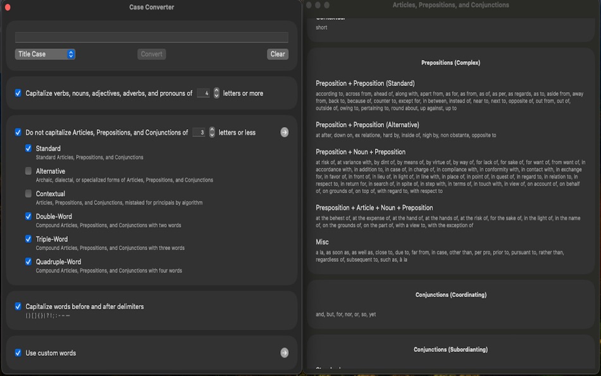The height and width of the screenshot is (376, 601).
Task: Toggle Capitalize words before and after delimiters
Action: (x=18, y=306)
